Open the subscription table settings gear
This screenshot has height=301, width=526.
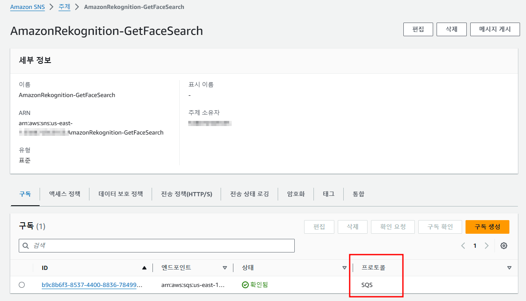pos(504,246)
